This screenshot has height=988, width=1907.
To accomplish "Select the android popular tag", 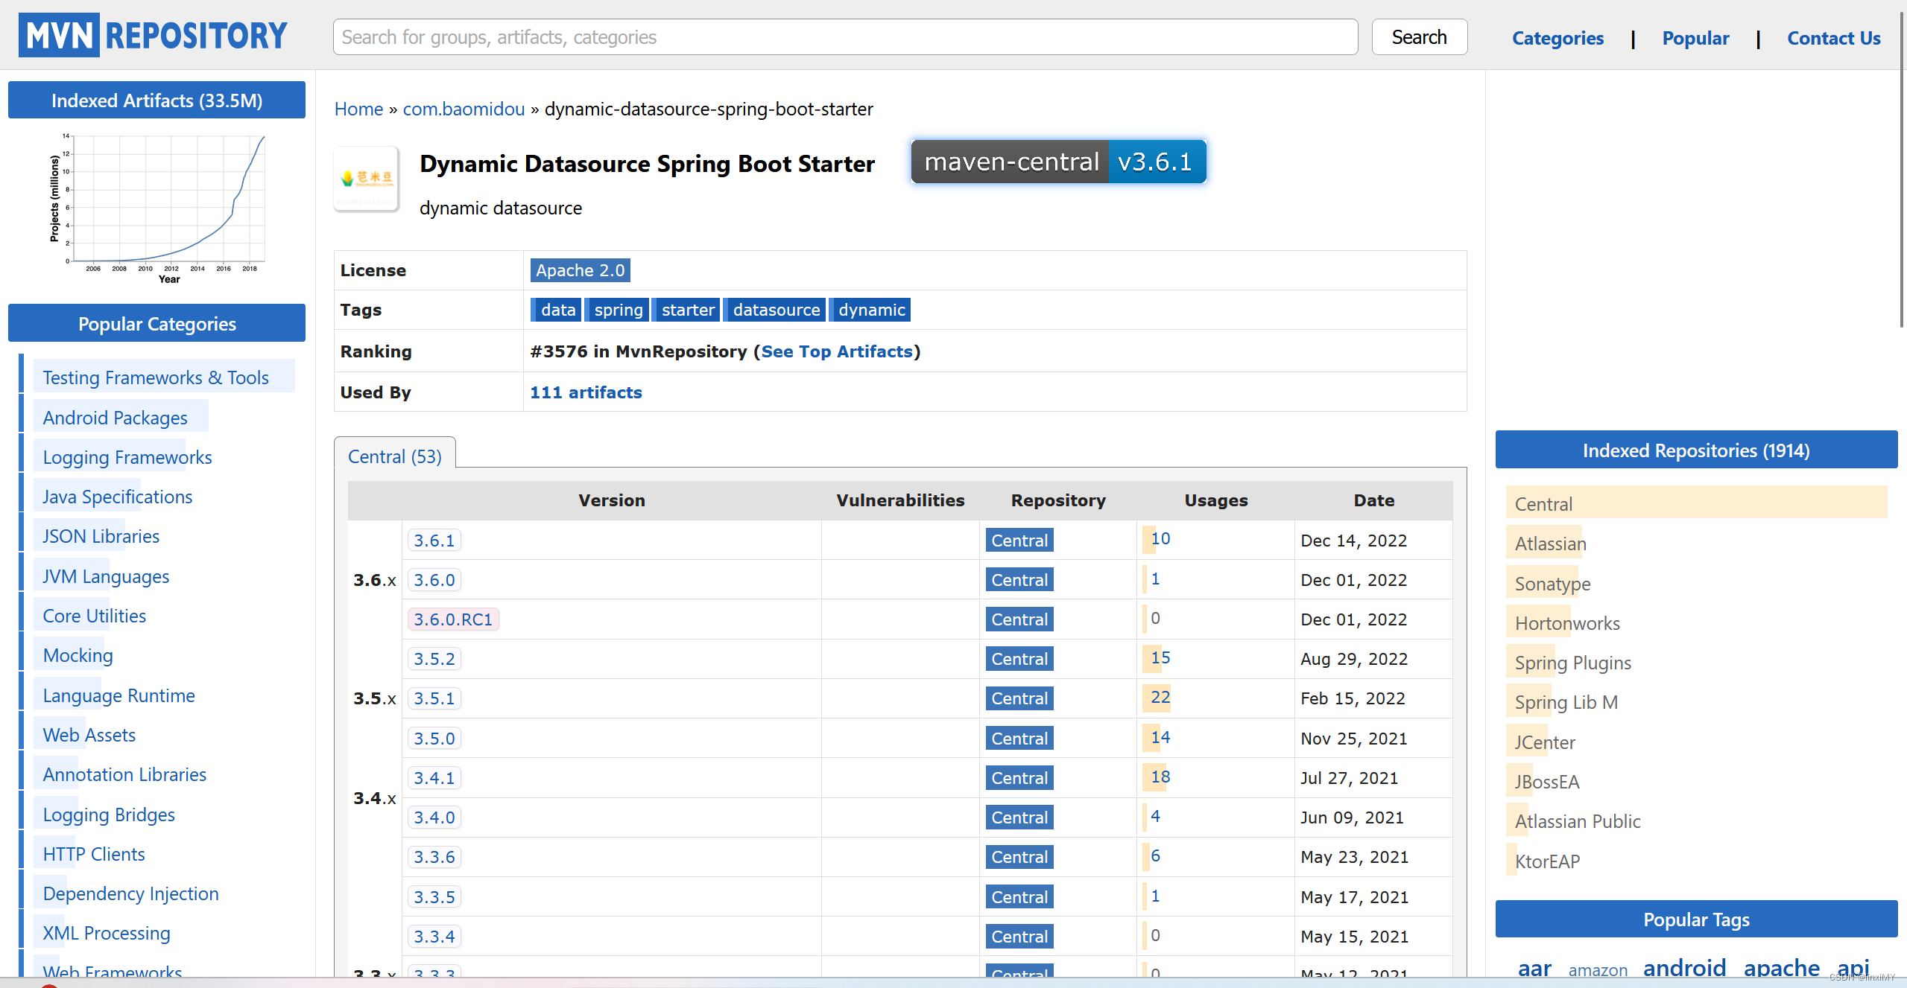I will [x=1685, y=967].
